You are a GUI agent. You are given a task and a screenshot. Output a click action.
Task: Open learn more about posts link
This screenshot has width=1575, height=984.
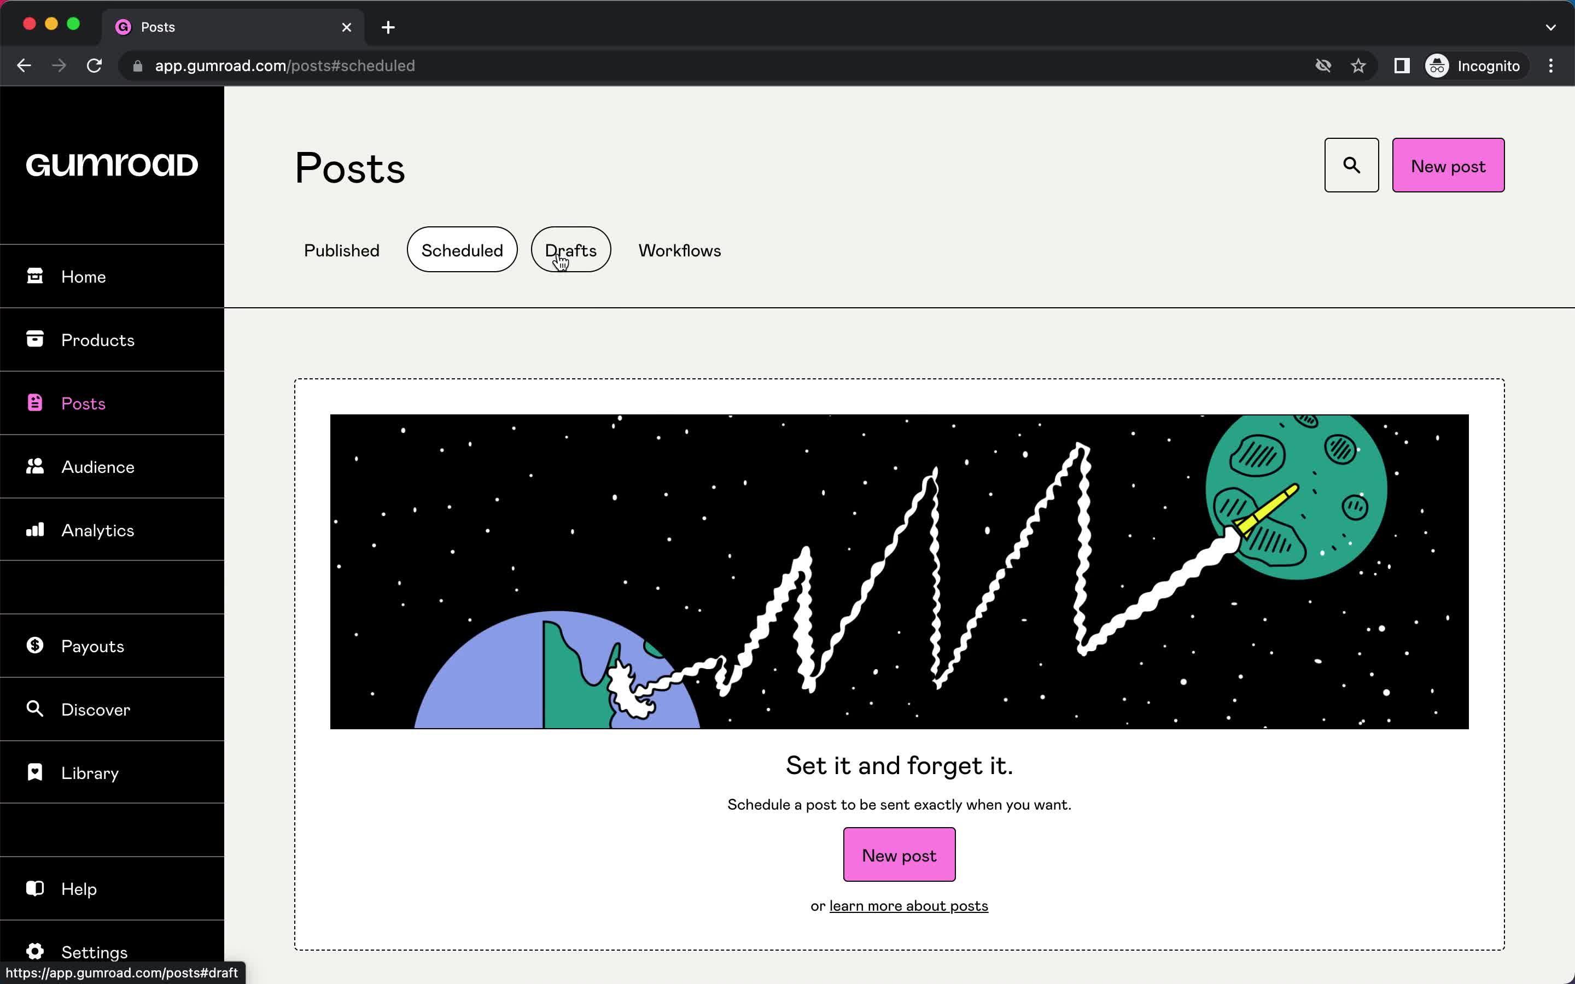908,905
